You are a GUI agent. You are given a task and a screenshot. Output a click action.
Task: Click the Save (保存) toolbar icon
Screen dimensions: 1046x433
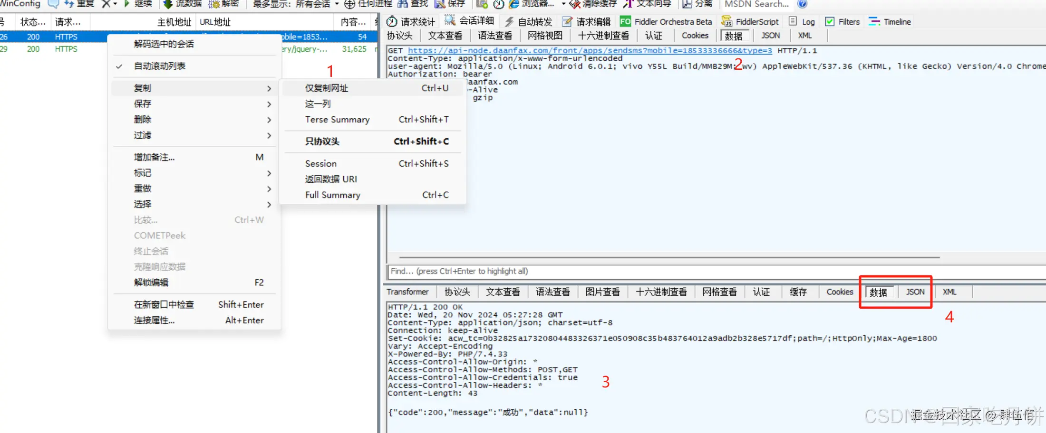tap(440, 4)
